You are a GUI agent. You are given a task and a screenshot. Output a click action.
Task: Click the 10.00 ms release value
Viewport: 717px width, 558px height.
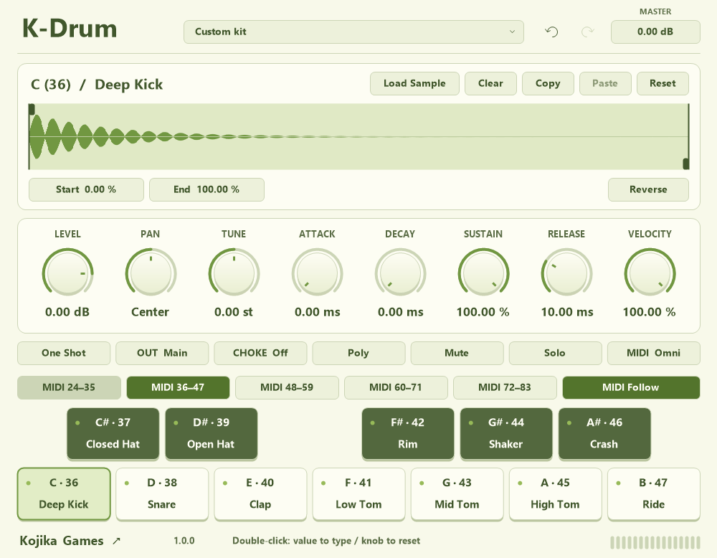point(567,313)
